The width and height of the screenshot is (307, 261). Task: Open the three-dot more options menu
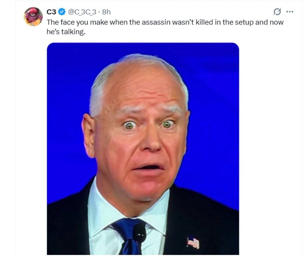tap(290, 12)
